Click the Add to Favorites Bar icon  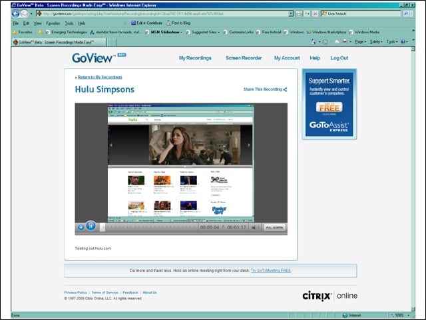click(x=40, y=32)
